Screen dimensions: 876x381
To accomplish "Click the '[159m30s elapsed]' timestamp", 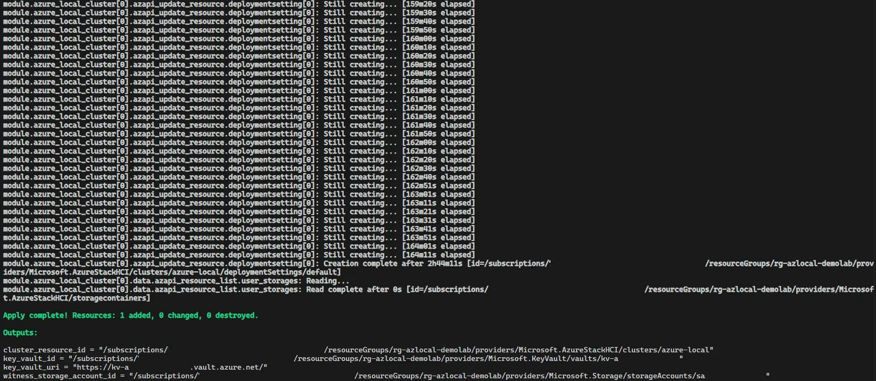I will (438, 12).
